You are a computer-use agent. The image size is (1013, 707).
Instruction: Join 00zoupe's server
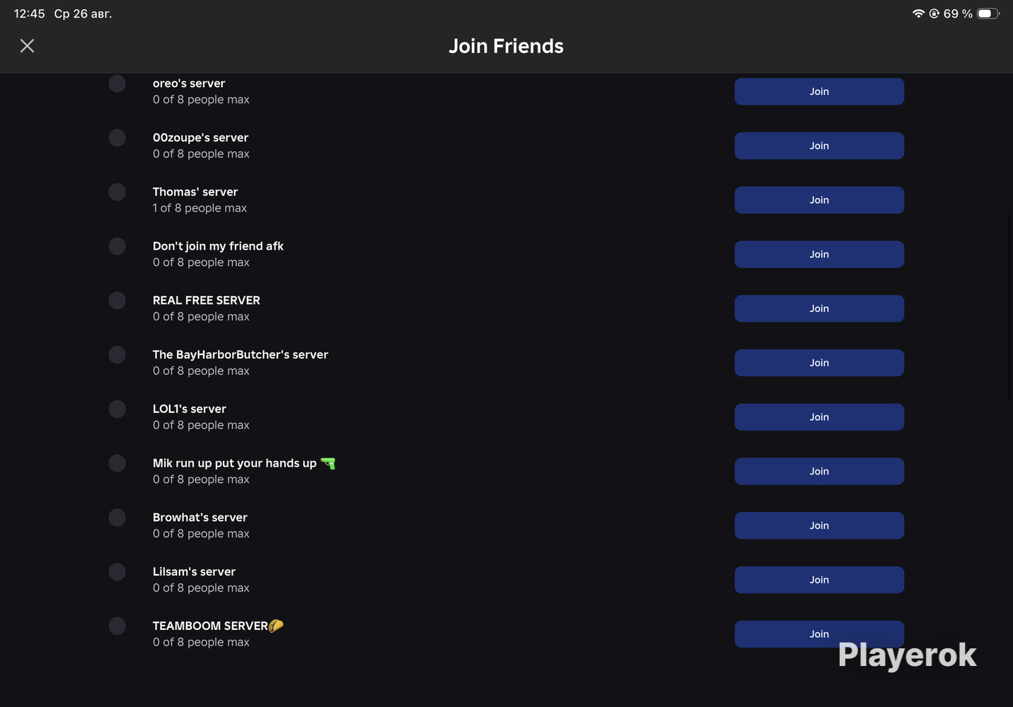[x=819, y=146]
